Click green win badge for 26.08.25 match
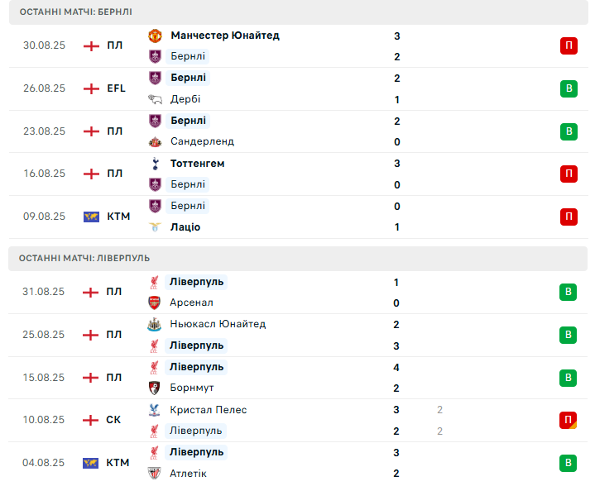Viewport: 595px width, 486px height. [x=569, y=88]
